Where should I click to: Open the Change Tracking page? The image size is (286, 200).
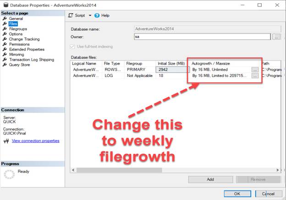(24, 39)
